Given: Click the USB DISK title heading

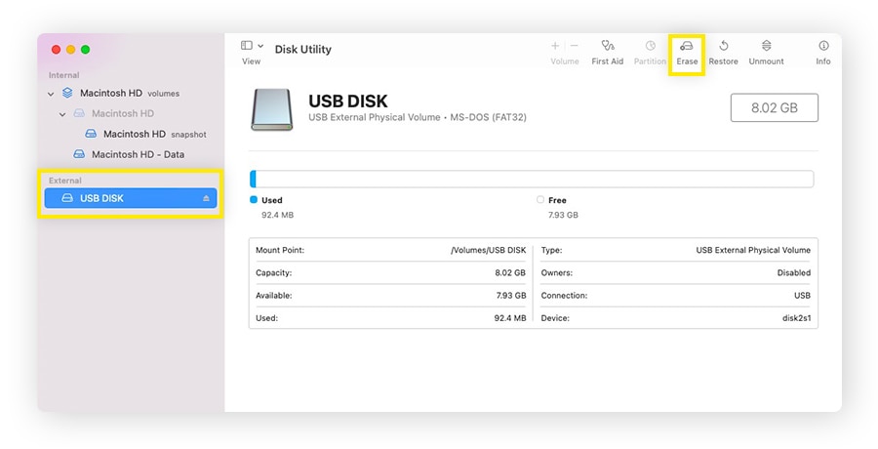Looking at the screenshot, I should point(347,102).
